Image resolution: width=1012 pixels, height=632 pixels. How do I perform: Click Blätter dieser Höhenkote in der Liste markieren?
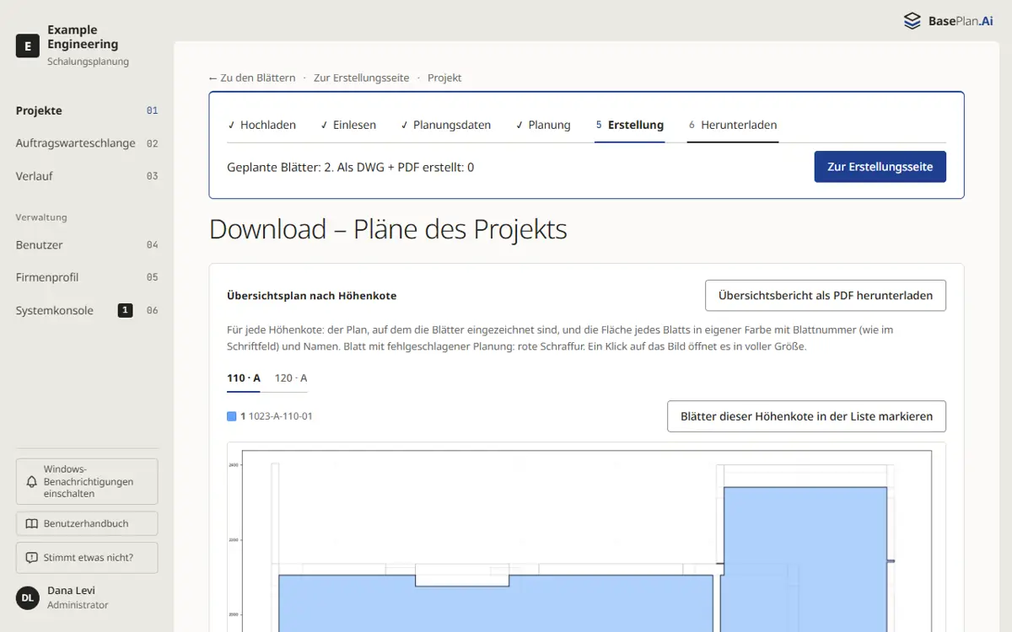[x=806, y=416]
